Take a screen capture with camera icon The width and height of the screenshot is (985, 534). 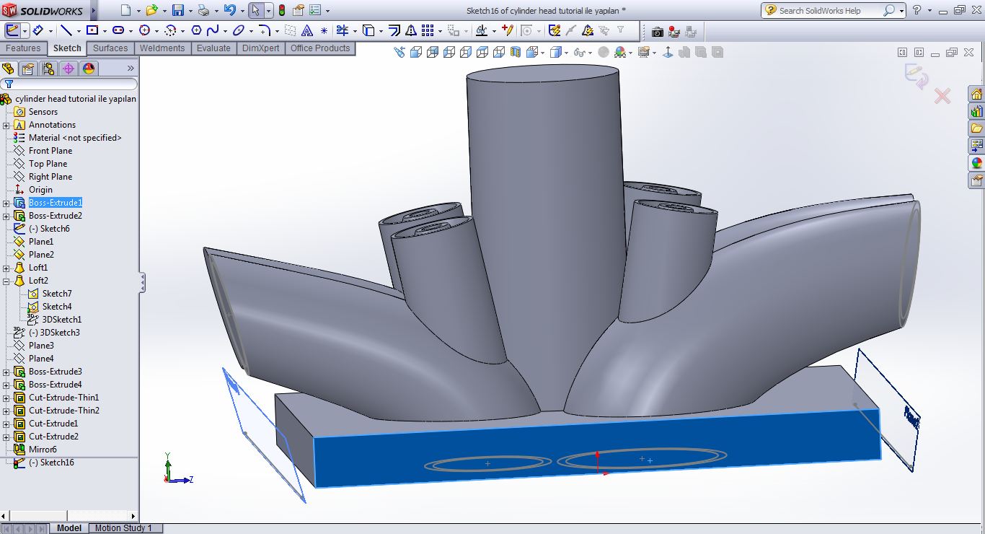657,31
